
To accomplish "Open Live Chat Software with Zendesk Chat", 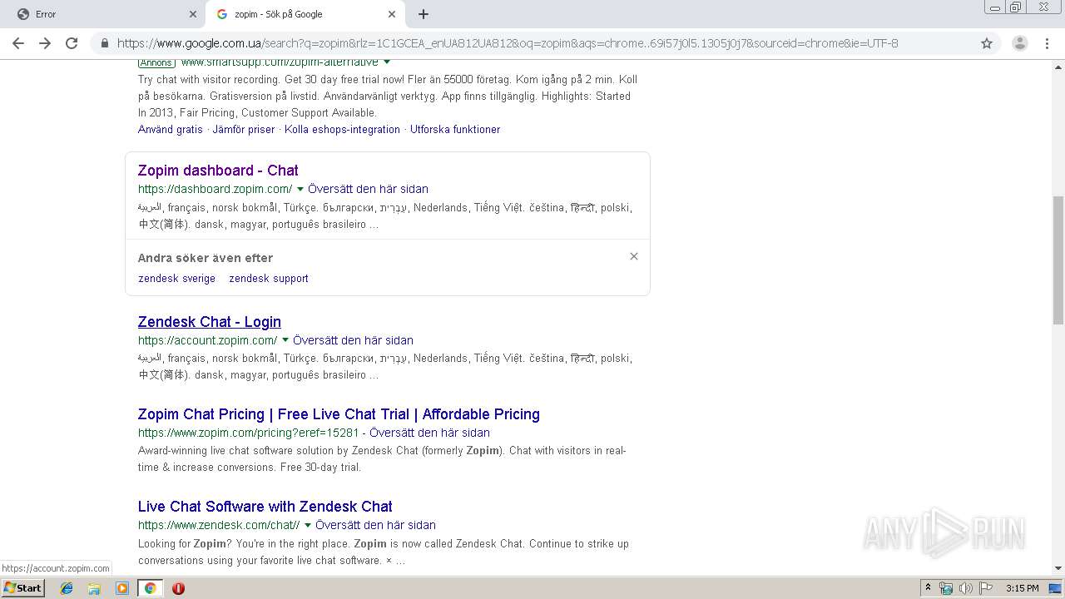I will click(265, 506).
